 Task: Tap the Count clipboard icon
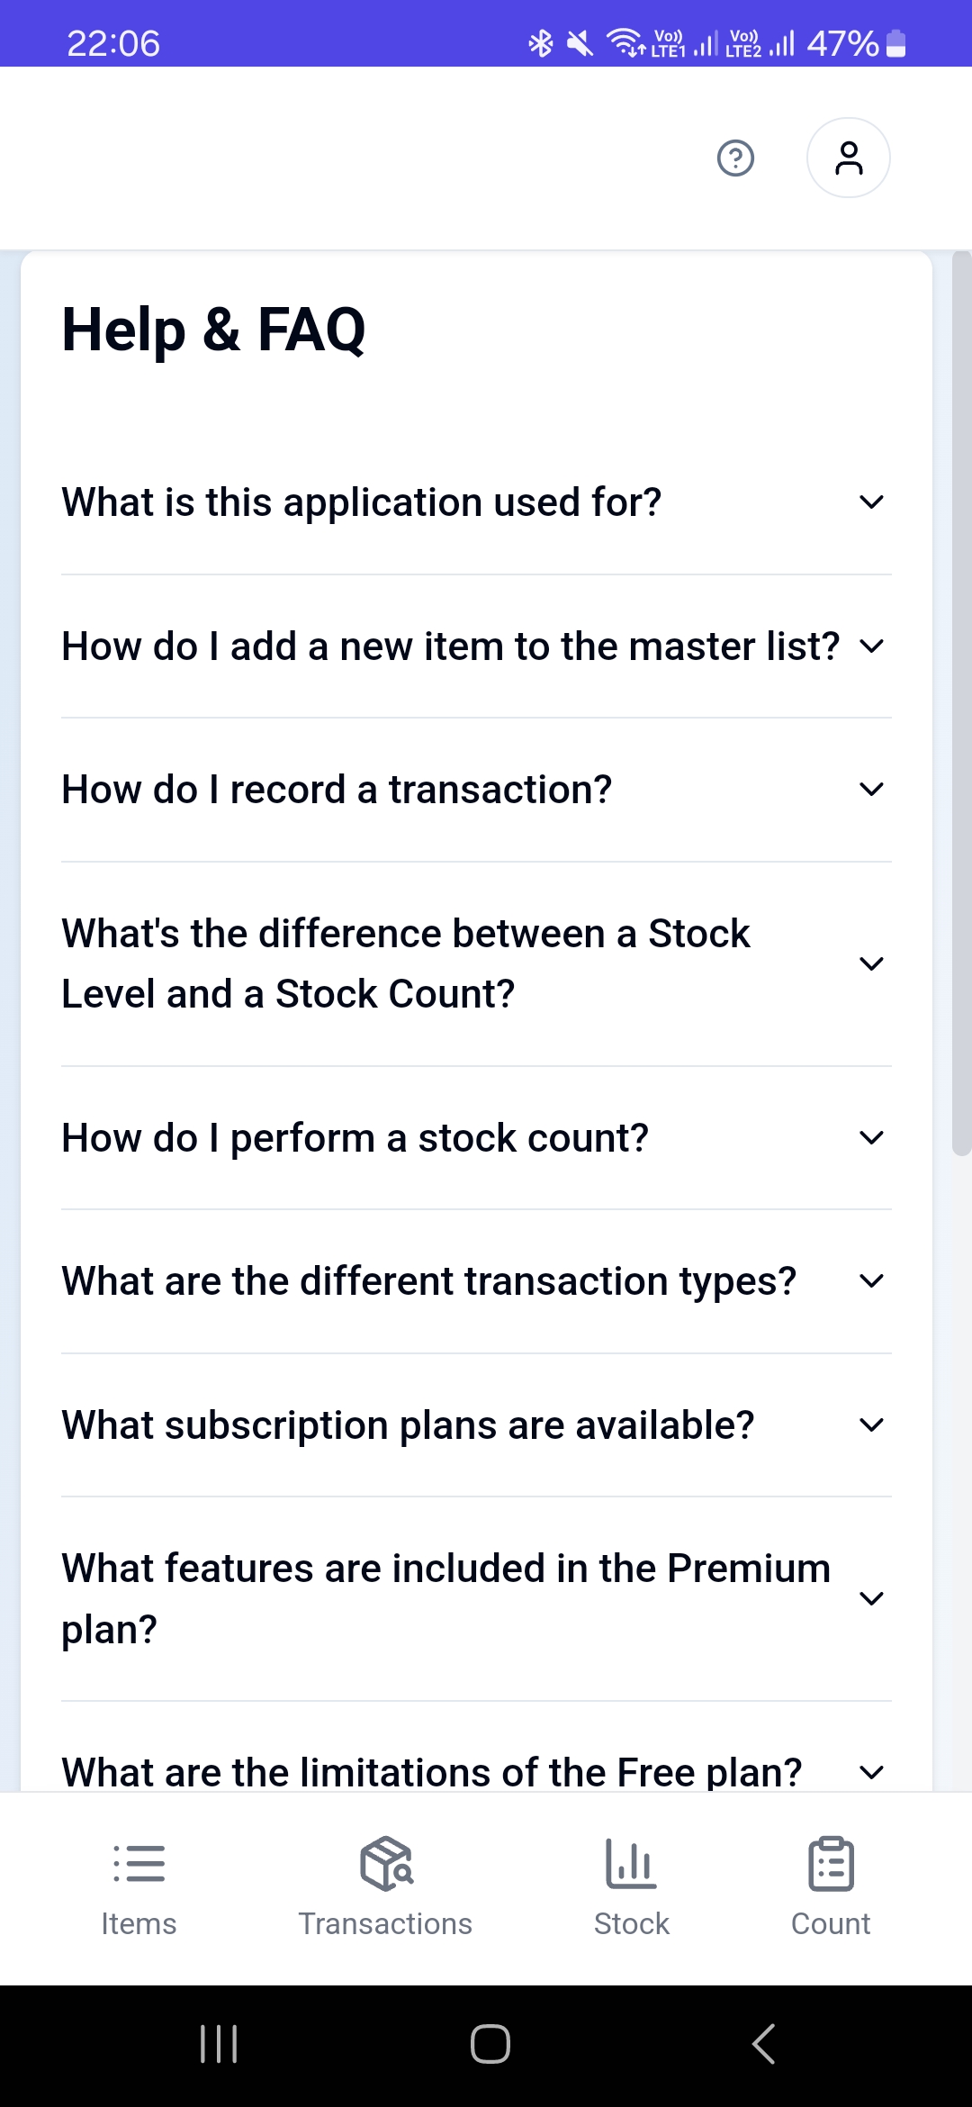pos(831,1863)
